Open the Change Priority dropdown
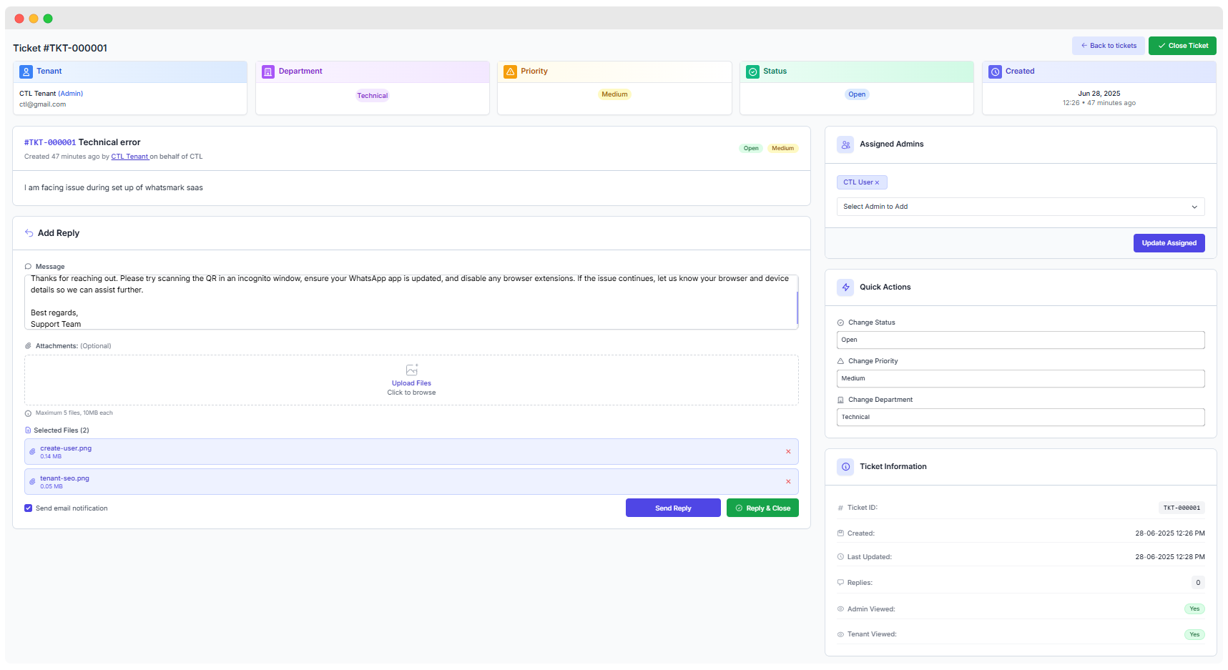This screenshot has width=1228, height=670. coord(1020,379)
